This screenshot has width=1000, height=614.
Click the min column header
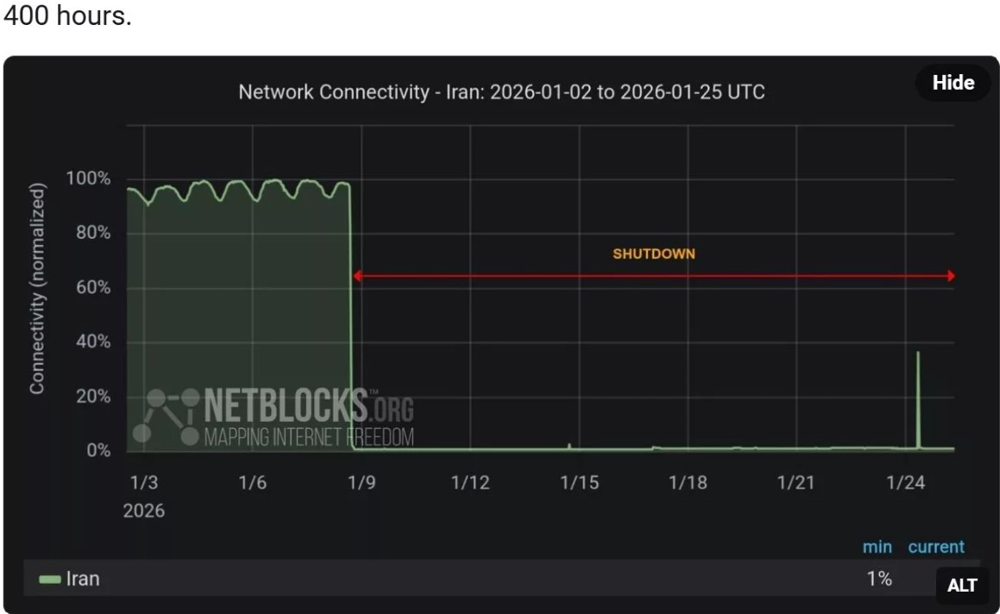point(877,547)
